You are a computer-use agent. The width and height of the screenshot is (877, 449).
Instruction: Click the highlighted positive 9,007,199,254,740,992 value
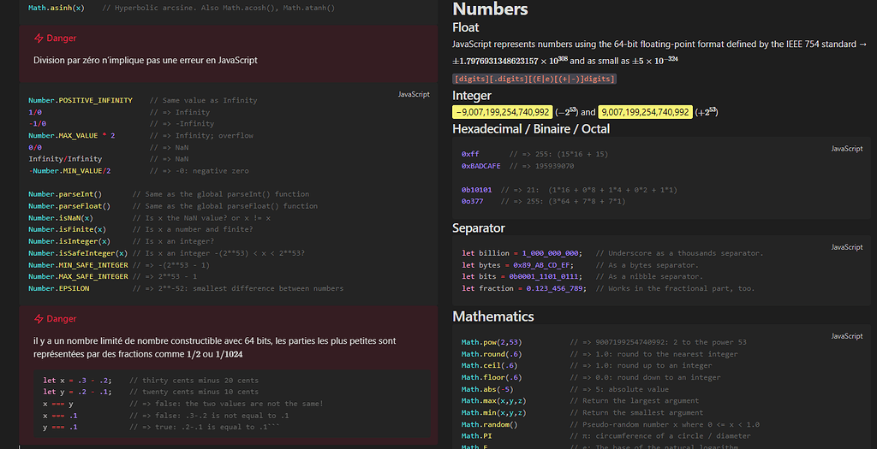pyautogui.click(x=645, y=112)
